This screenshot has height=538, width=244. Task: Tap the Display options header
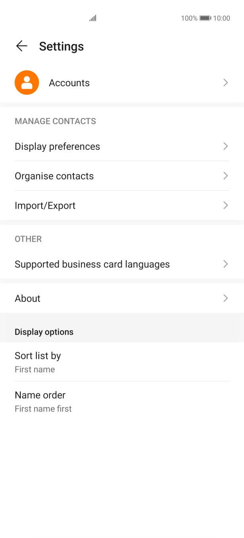click(x=44, y=332)
